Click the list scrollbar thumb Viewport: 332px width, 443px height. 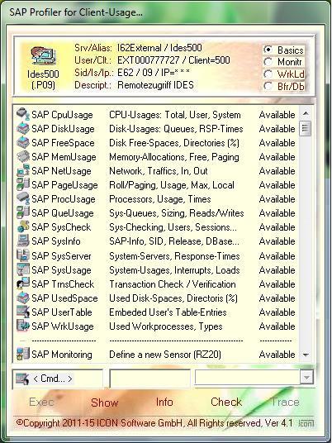[x=306, y=129]
